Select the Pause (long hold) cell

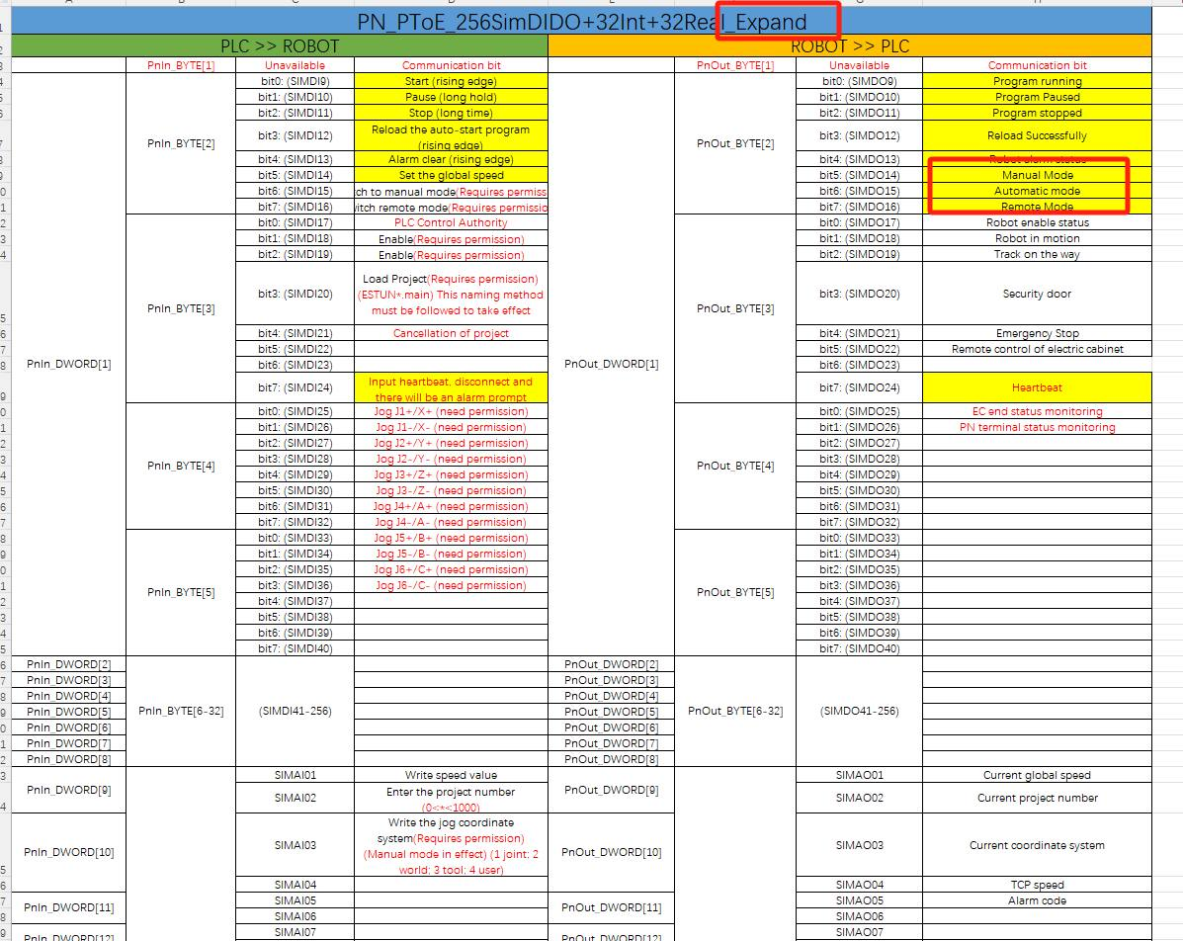point(452,97)
